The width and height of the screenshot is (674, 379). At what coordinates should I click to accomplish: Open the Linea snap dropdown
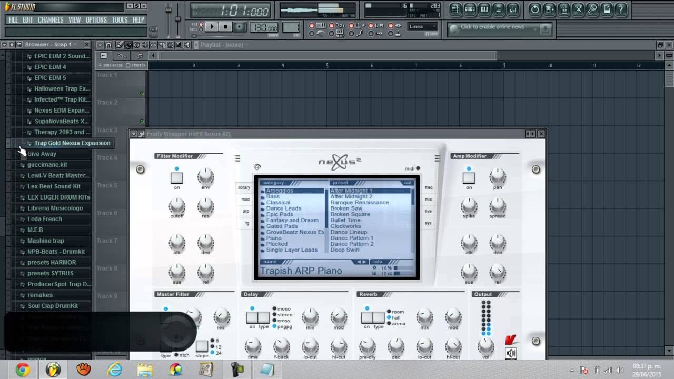pyautogui.click(x=423, y=27)
